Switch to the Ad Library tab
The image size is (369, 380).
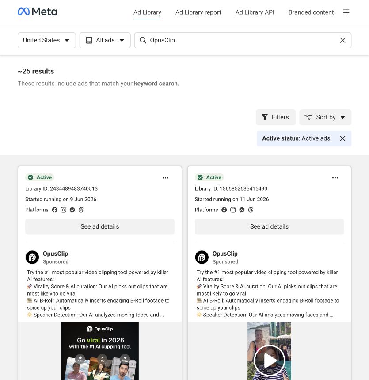[147, 12]
